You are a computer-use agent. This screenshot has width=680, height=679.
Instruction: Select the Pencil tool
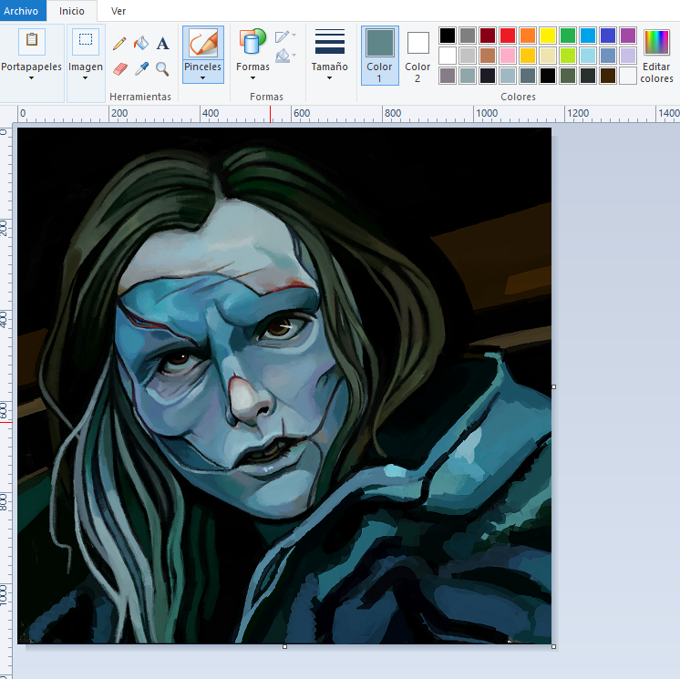119,44
